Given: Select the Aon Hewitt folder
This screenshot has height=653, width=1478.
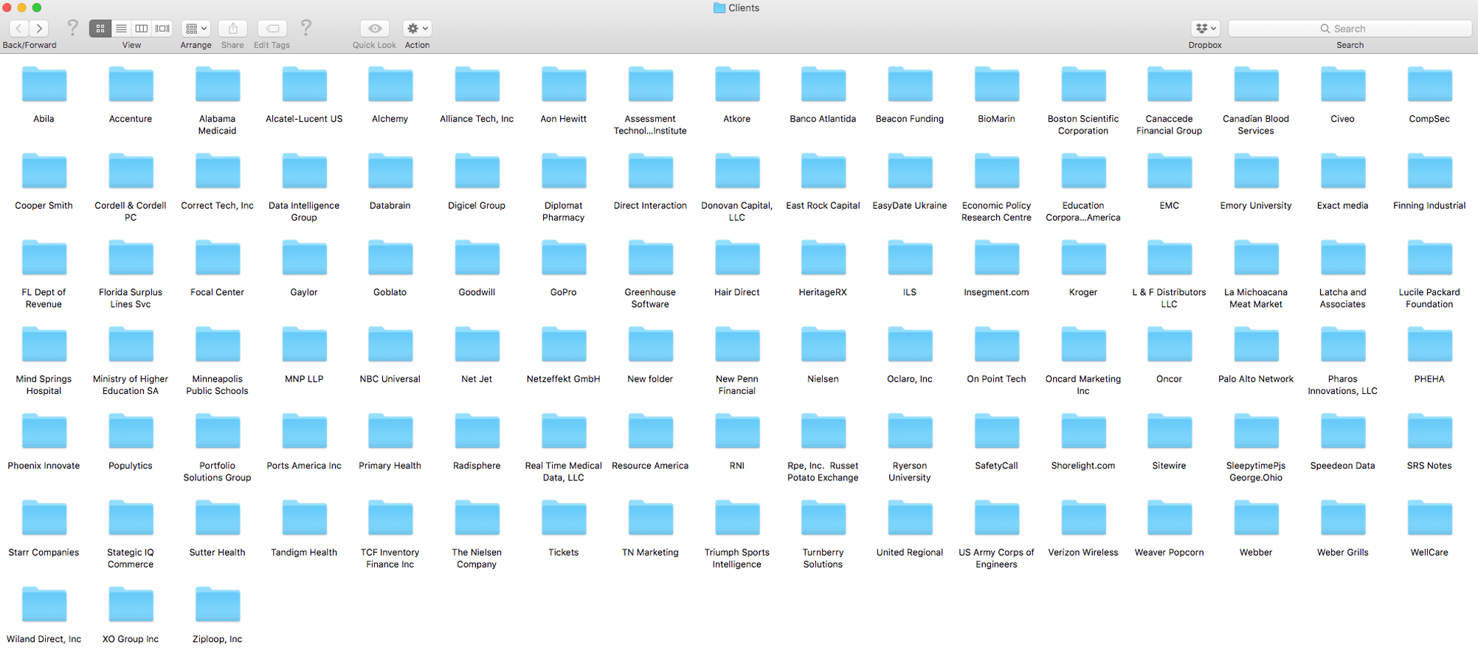Looking at the screenshot, I should point(564,84).
